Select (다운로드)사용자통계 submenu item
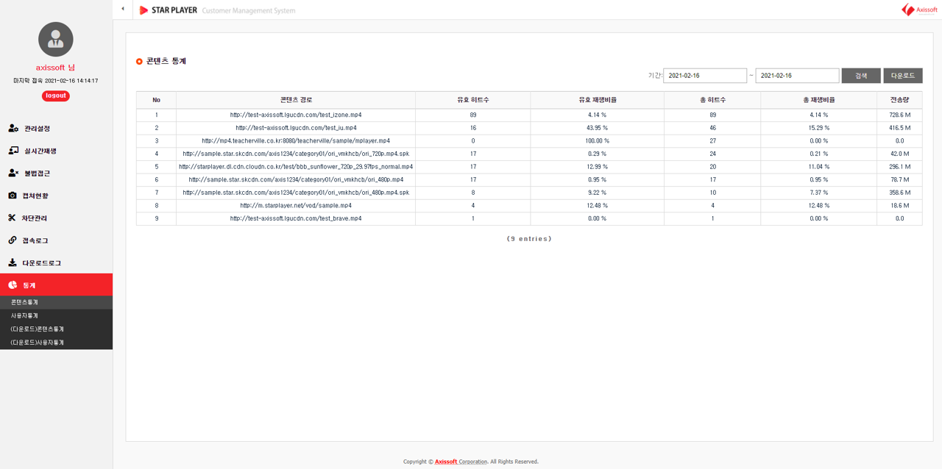The height and width of the screenshot is (469, 942). pyautogui.click(x=37, y=343)
